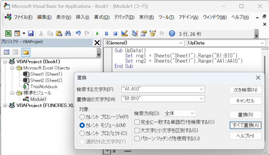Save the workbook with the floppy icon
The height and width of the screenshot is (155, 269).
tap(31, 33)
